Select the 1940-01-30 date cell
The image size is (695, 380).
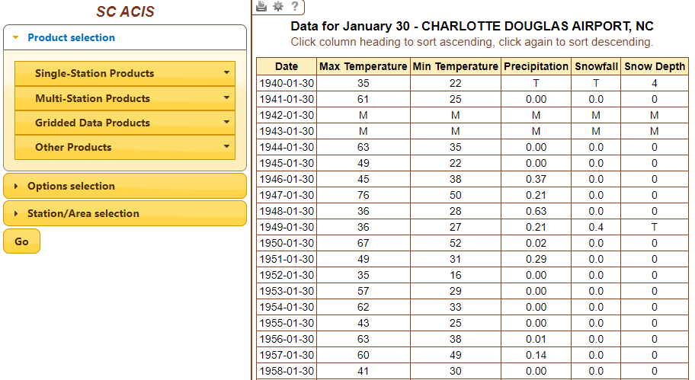pos(287,83)
